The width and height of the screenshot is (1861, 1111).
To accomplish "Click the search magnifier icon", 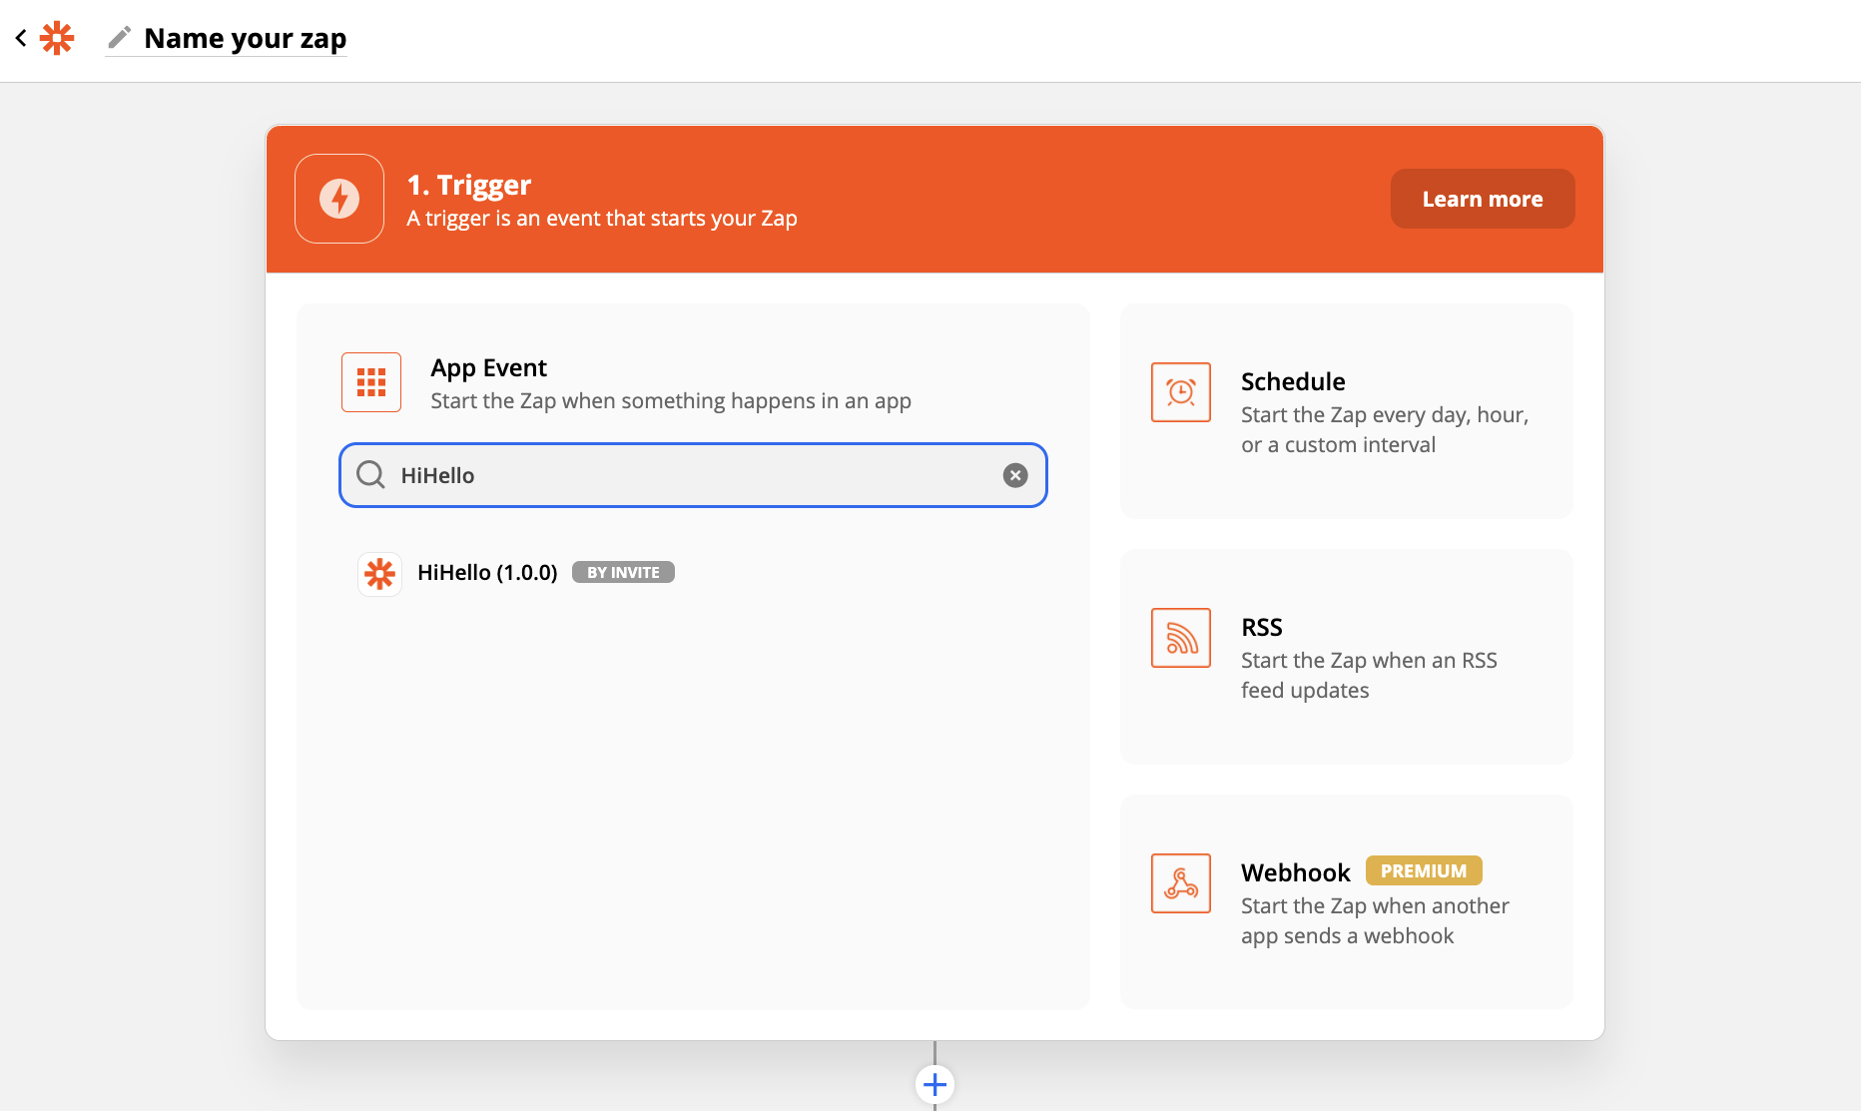I will pos(370,475).
